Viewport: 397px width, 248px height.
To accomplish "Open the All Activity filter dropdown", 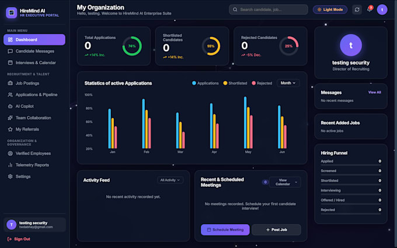I will tap(170, 180).
